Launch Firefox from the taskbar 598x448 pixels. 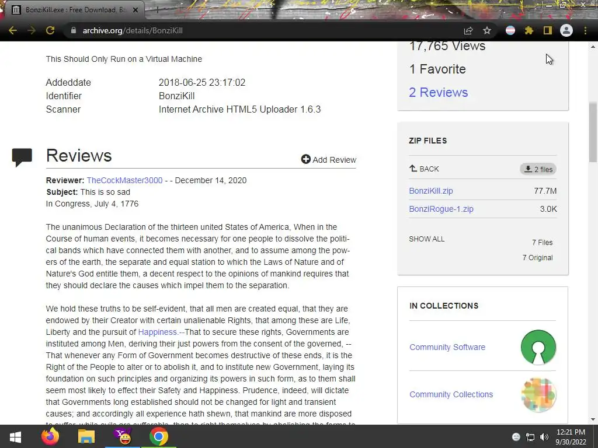click(50, 436)
